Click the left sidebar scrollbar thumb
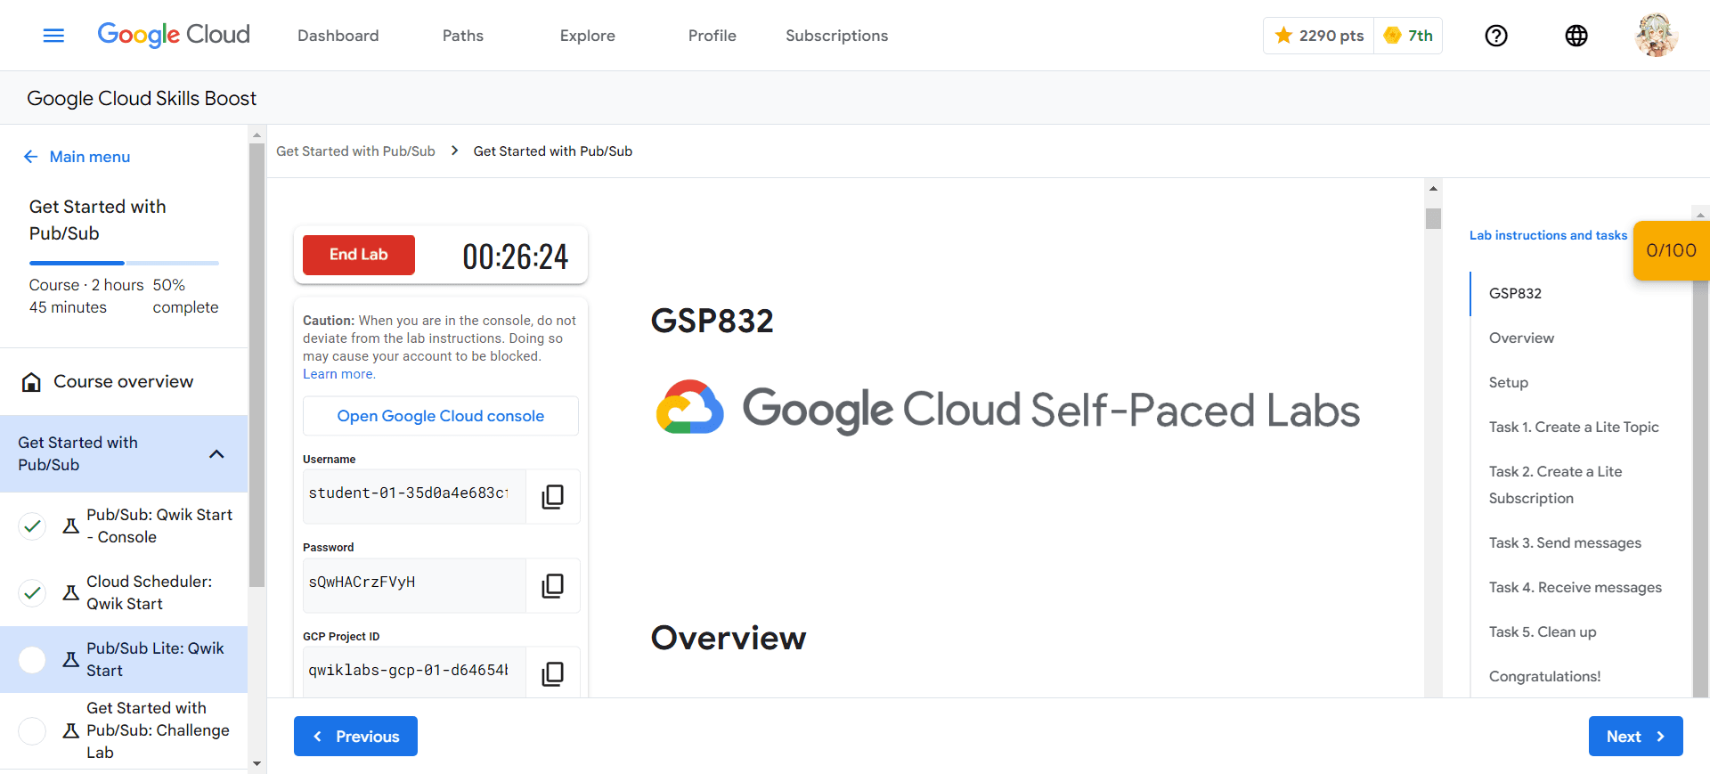 click(256, 365)
